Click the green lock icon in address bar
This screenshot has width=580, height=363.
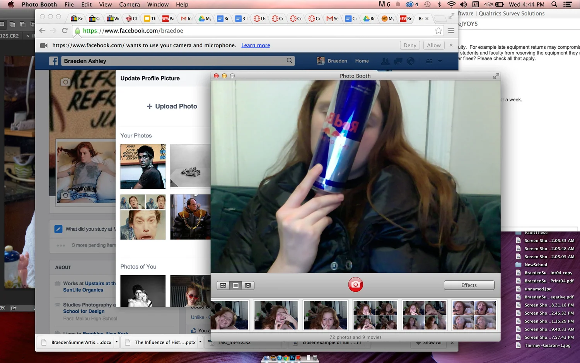(x=77, y=31)
